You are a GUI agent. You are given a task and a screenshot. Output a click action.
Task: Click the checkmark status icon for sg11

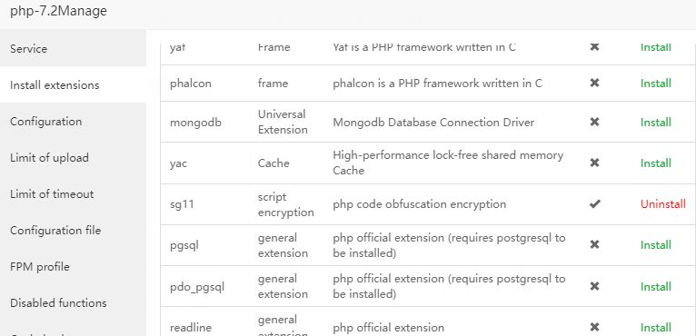pos(594,204)
